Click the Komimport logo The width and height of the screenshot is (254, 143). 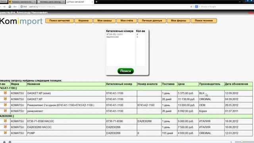pyautogui.click(x=21, y=21)
